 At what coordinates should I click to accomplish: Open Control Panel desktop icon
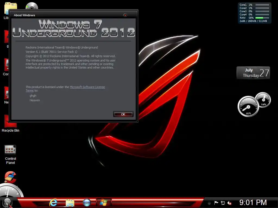tap(11, 154)
